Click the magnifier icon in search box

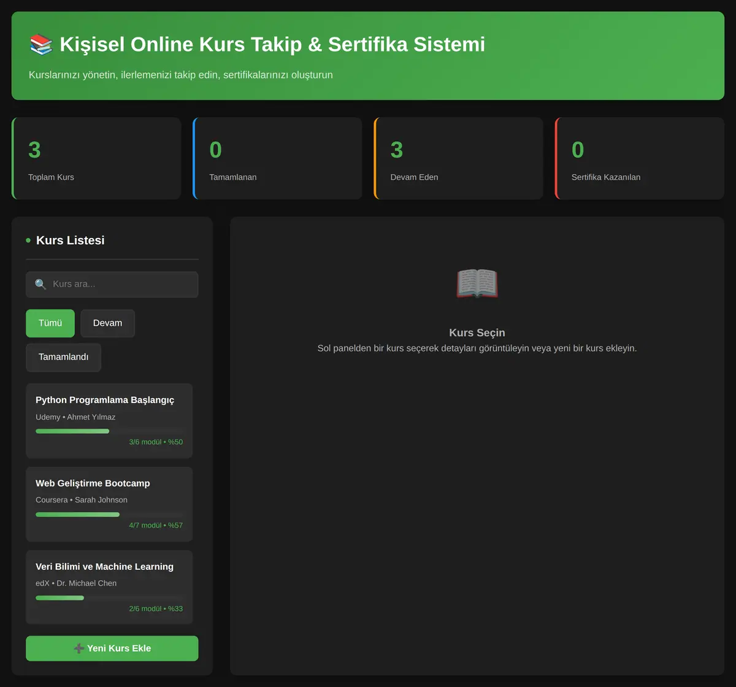tap(40, 285)
